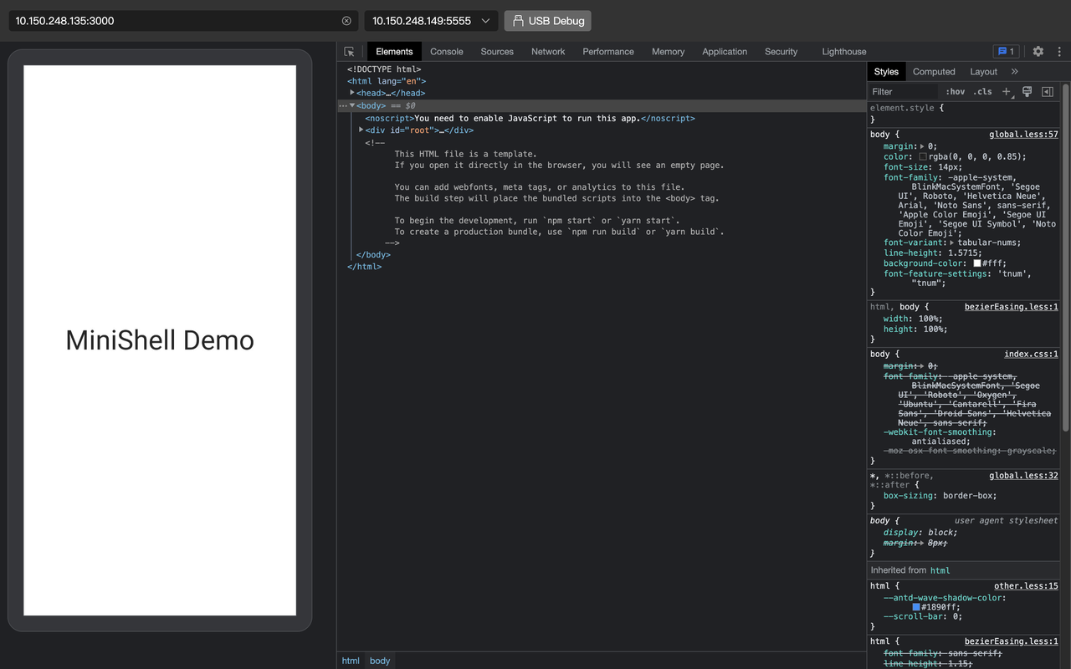The width and height of the screenshot is (1071, 669).
Task: Expand the div id root node
Action: pos(361,130)
